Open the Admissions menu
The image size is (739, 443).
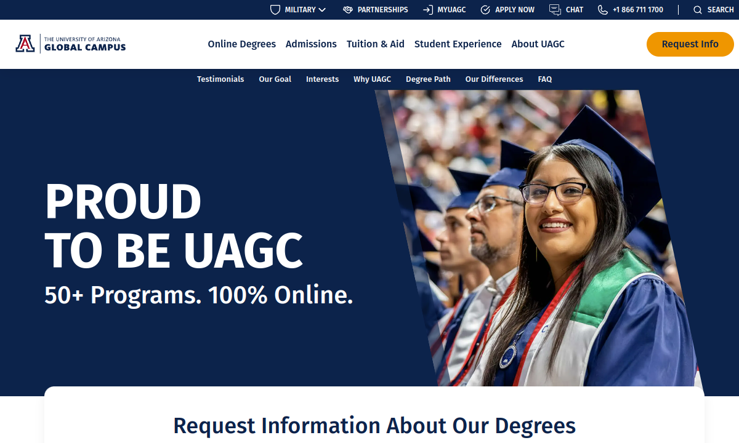[311, 44]
